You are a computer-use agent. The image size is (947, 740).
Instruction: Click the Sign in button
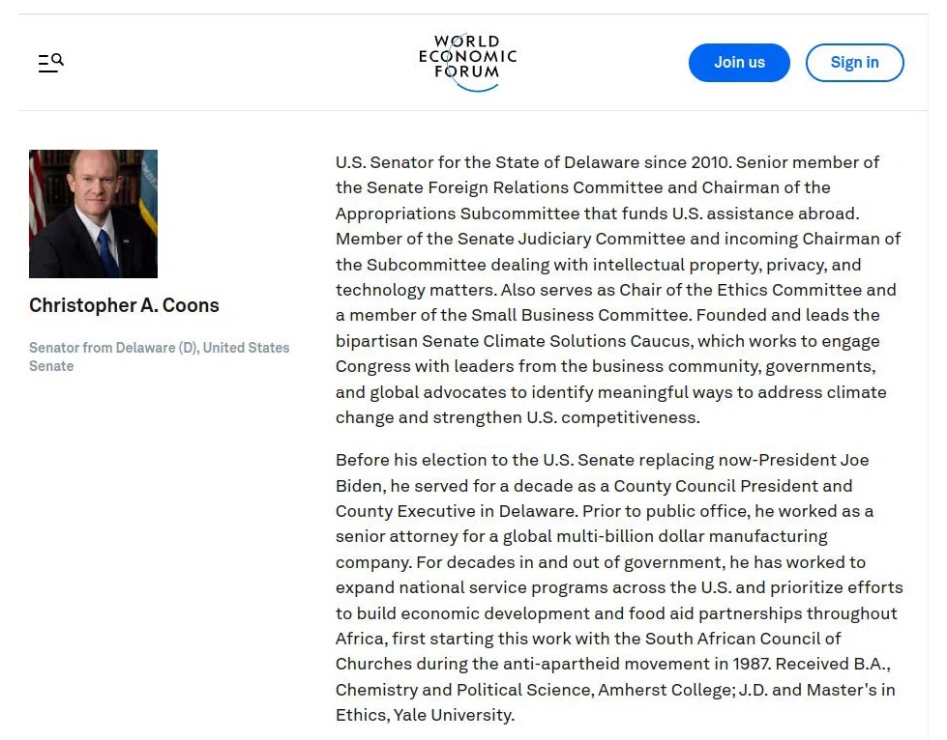point(854,63)
